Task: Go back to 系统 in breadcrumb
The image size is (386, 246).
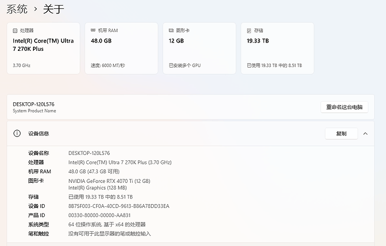Action: click(17, 9)
